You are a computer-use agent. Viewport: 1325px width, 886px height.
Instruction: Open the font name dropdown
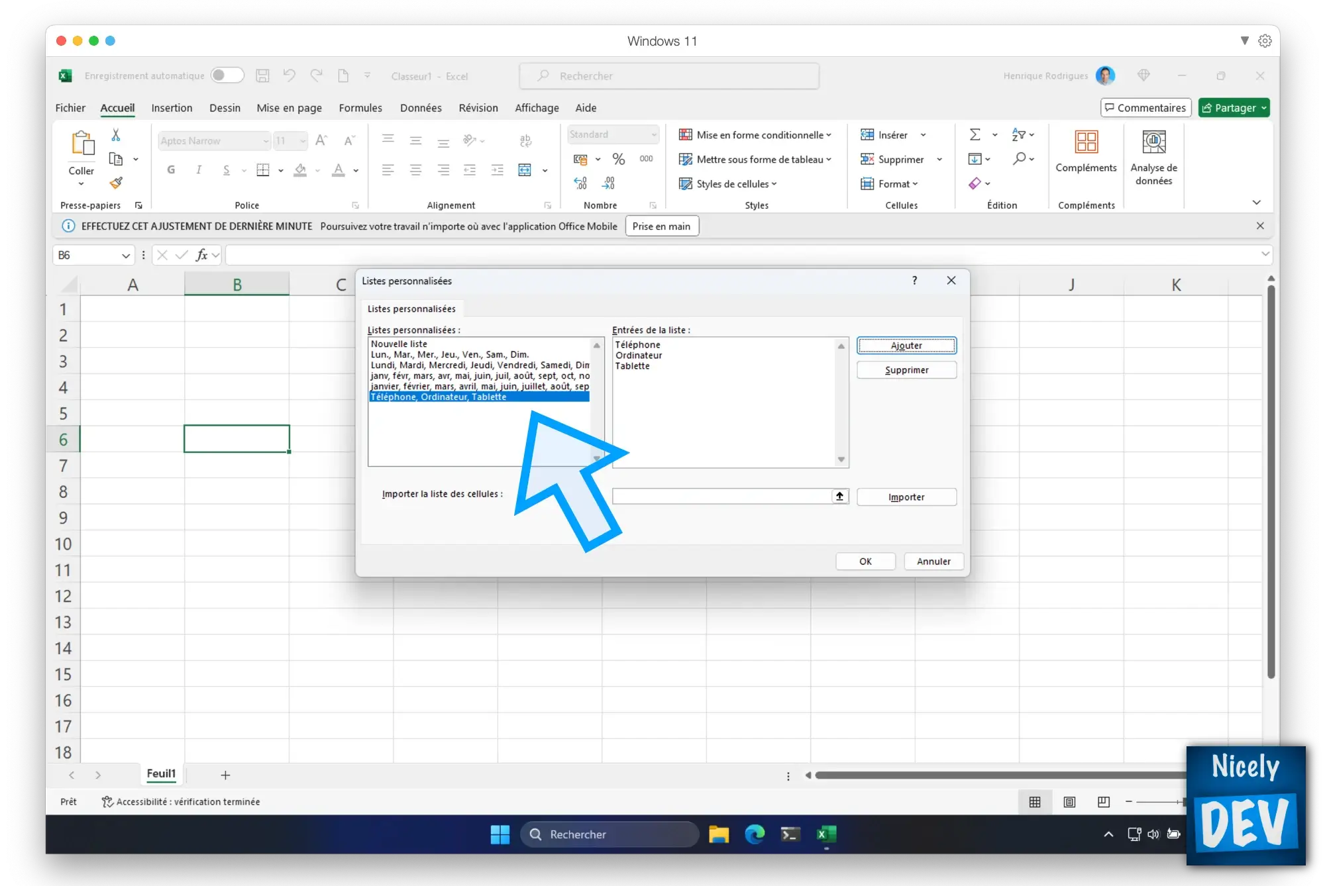pyautogui.click(x=266, y=141)
